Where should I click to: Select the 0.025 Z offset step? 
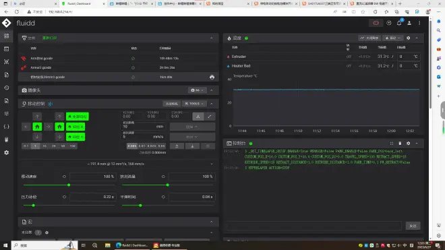pyautogui.click(x=152, y=146)
